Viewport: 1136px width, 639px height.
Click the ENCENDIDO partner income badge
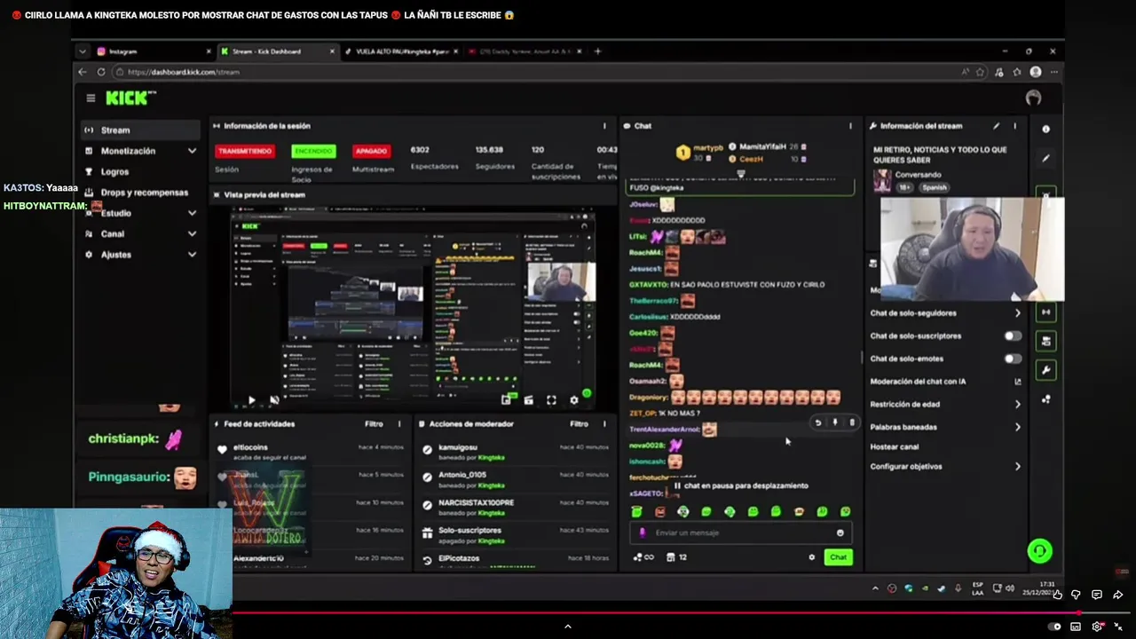[313, 152]
